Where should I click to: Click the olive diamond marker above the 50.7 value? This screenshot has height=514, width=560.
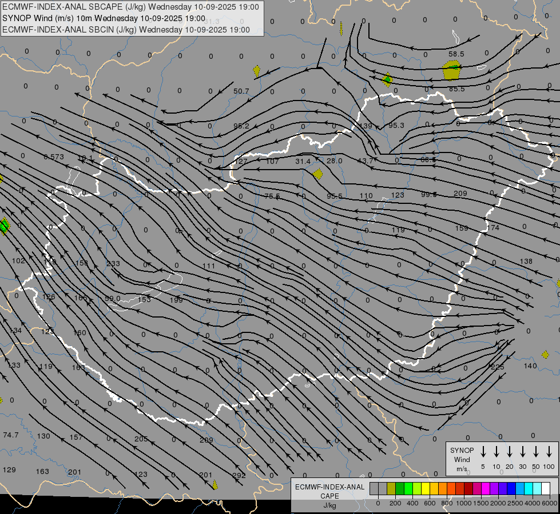[256, 71]
